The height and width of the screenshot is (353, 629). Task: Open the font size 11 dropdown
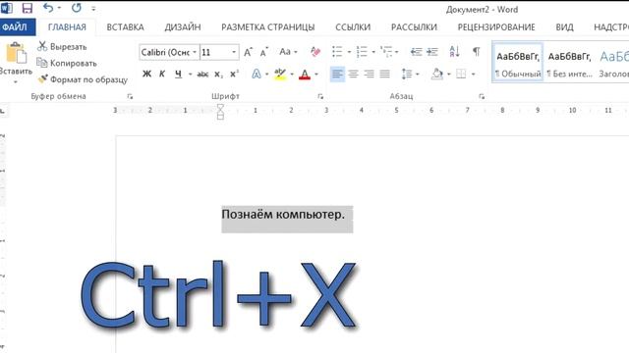click(x=234, y=52)
